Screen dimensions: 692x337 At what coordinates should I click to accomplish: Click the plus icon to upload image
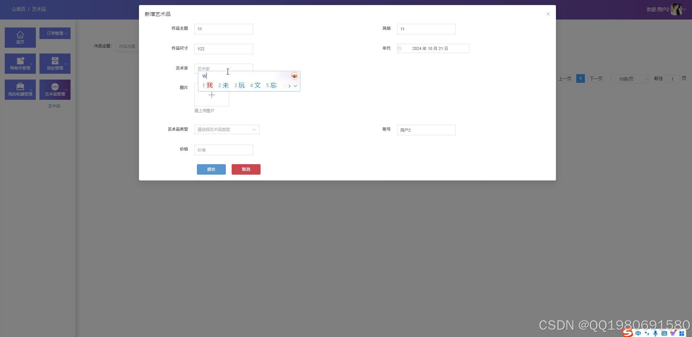click(x=212, y=95)
